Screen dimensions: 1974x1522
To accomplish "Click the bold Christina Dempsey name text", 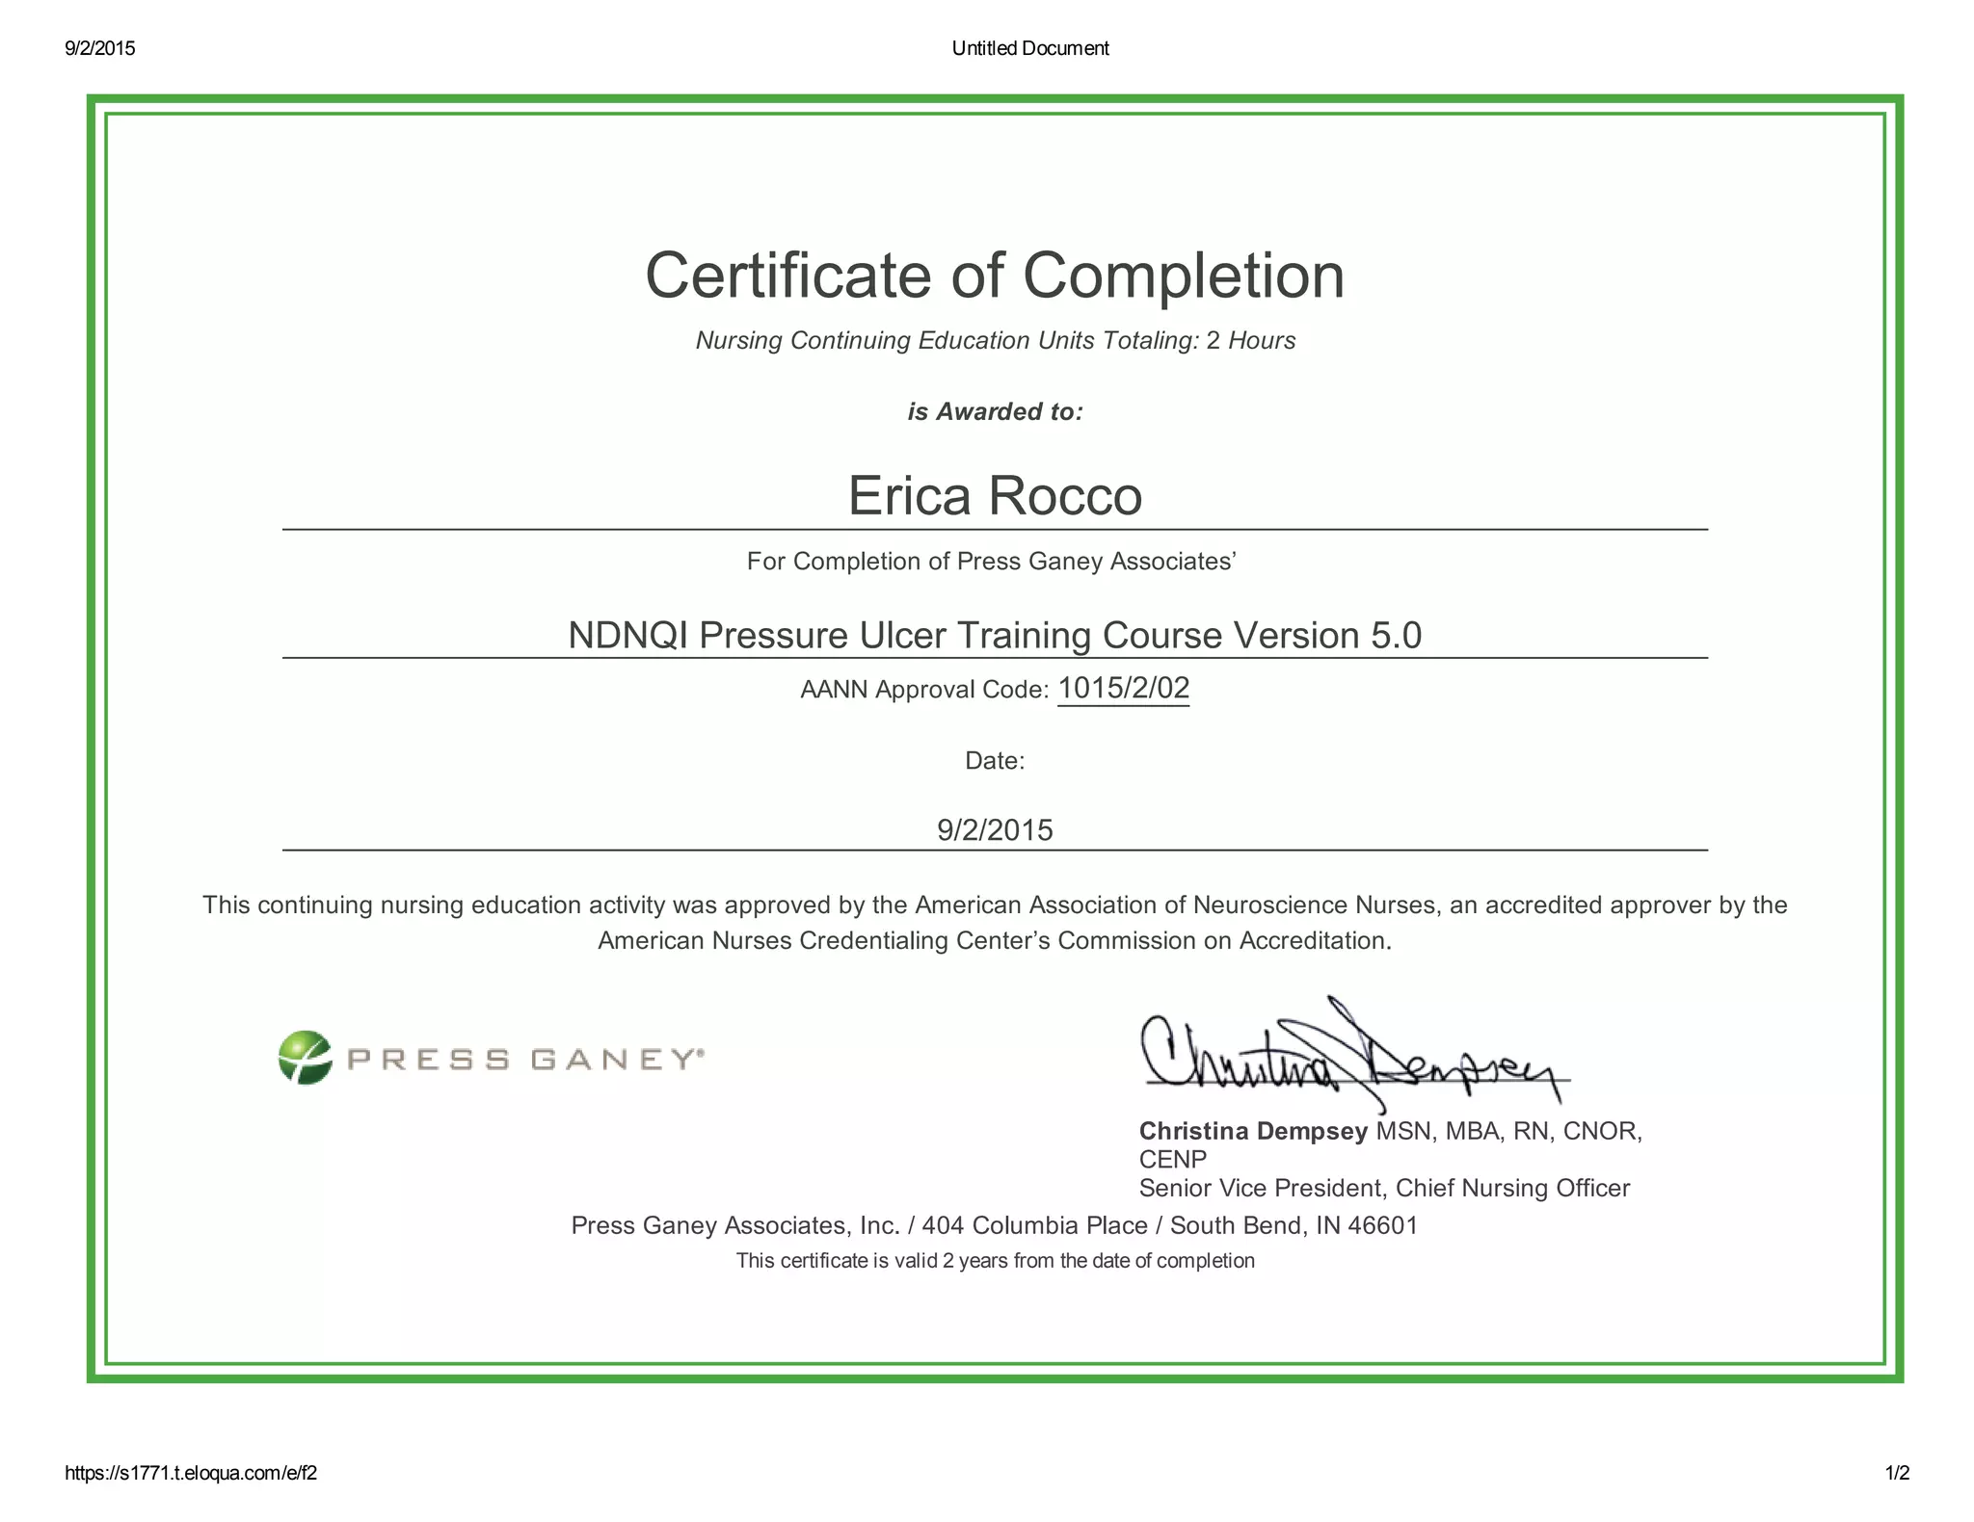I will (x=1252, y=1131).
